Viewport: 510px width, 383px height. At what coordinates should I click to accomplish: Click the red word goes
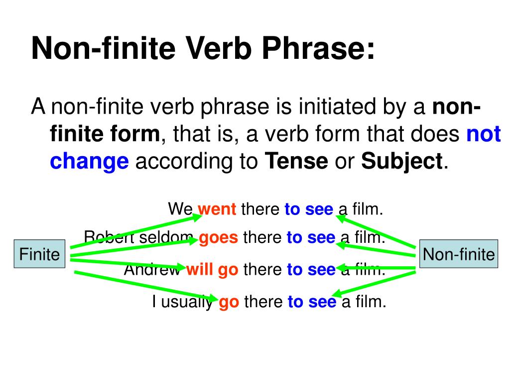click(218, 237)
